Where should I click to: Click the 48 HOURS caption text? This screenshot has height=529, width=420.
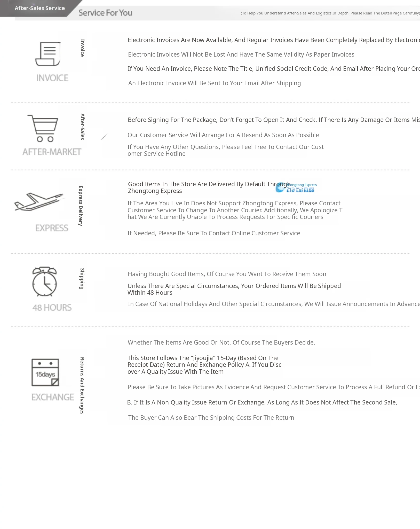(x=52, y=308)
